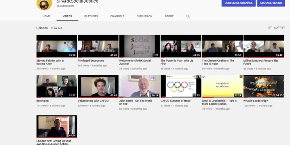Image resolution: width=290 pixels, height=145 pixels.
Task: Click the Belonging video title
Action: pyautogui.click(x=42, y=101)
